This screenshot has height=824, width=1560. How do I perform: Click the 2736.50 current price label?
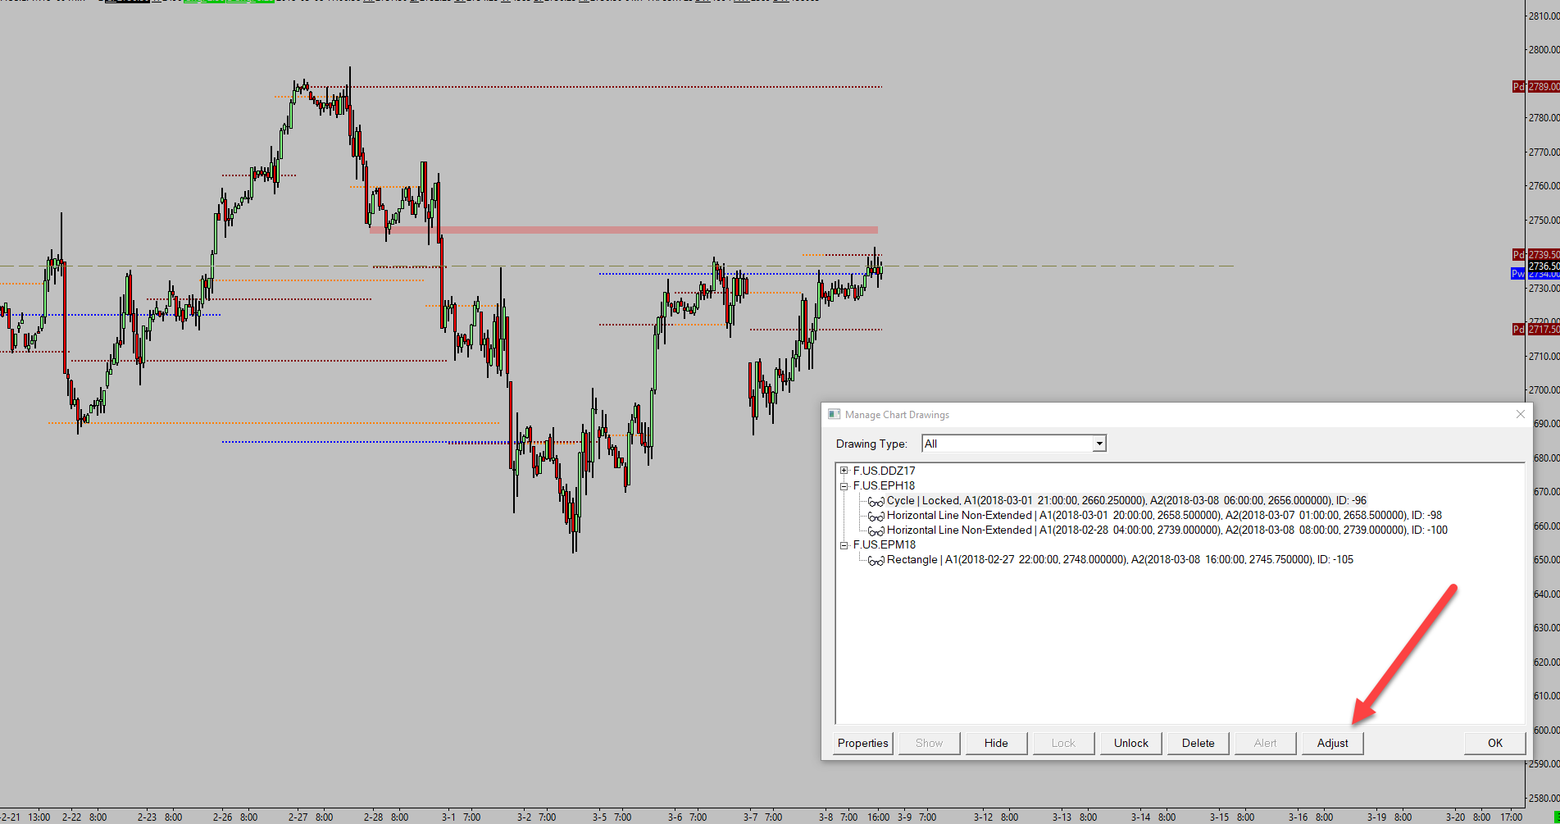pyautogui.click(x=1544, y=266)
